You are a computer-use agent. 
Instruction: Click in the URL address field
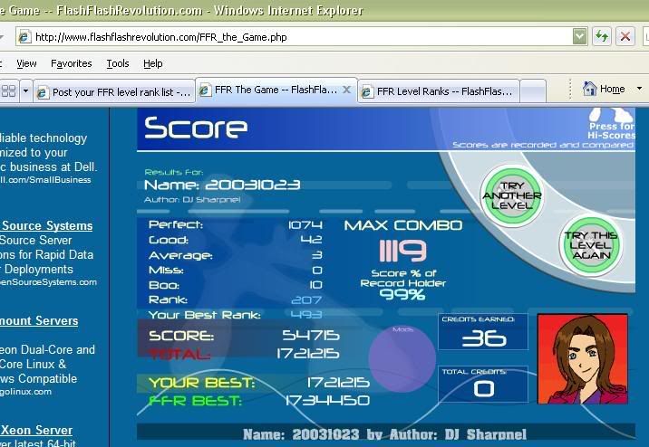tap(299, 36)
